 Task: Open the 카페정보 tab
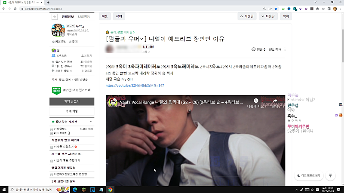click(68, 17)
